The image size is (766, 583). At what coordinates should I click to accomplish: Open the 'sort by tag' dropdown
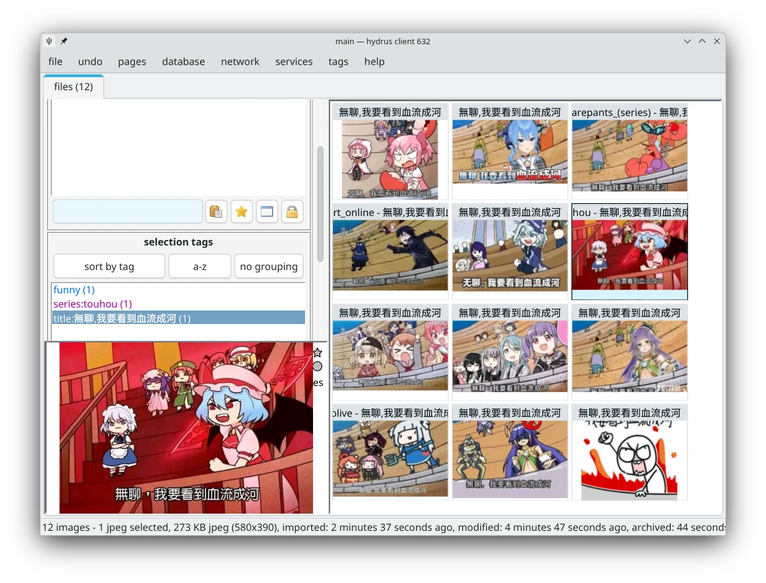(x=109, y=266)
